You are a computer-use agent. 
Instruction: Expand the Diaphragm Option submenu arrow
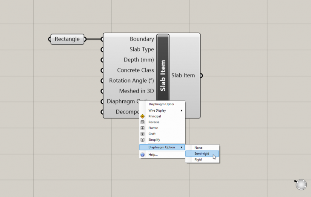tap(181, 148)
